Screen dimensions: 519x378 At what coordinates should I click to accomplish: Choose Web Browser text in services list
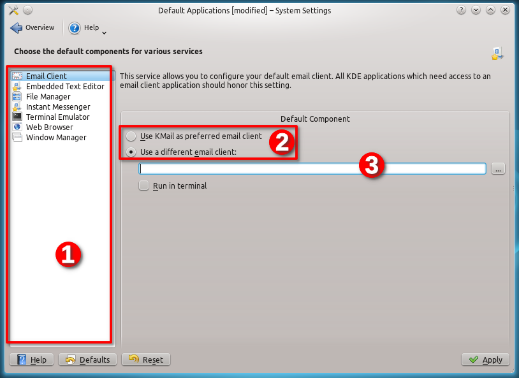click(49, 127)
